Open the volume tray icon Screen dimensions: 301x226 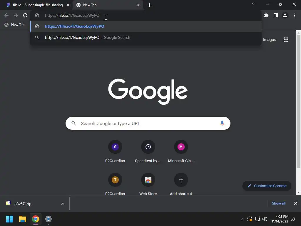coord(265,219)
